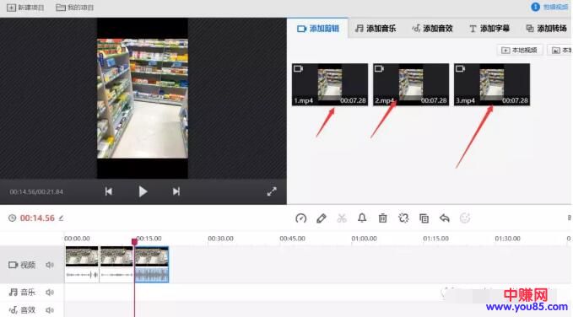Click the blue info icon at top right
The image size is (573, 317).
(x=535, y=7)
